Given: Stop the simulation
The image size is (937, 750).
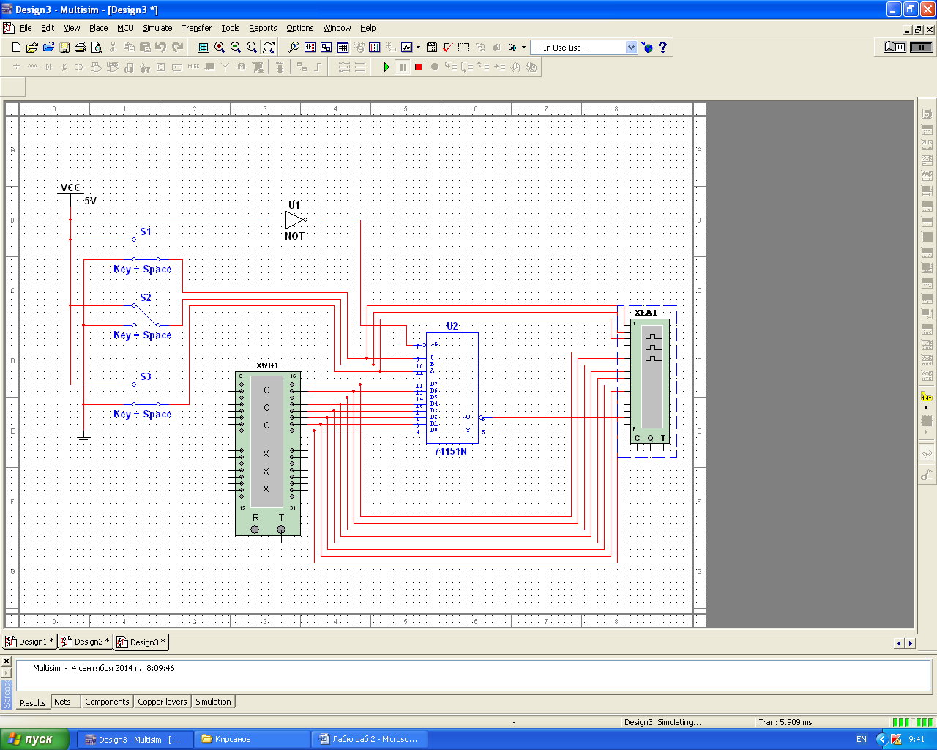Looking at the screenshot, I should 419,67.
